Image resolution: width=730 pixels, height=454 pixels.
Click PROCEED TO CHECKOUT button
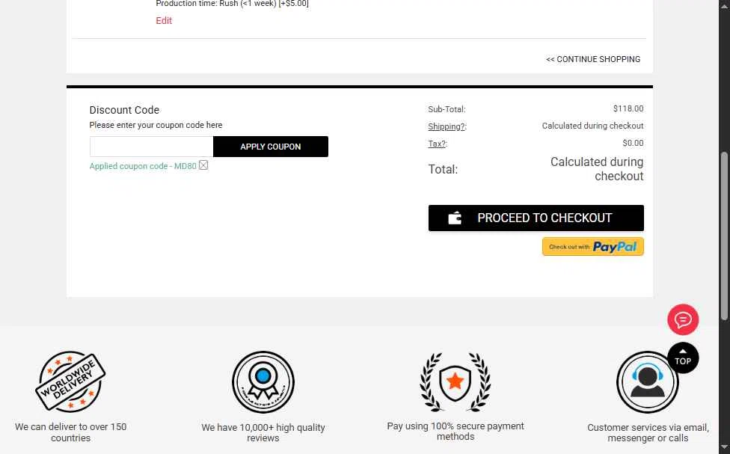point(536,218)
